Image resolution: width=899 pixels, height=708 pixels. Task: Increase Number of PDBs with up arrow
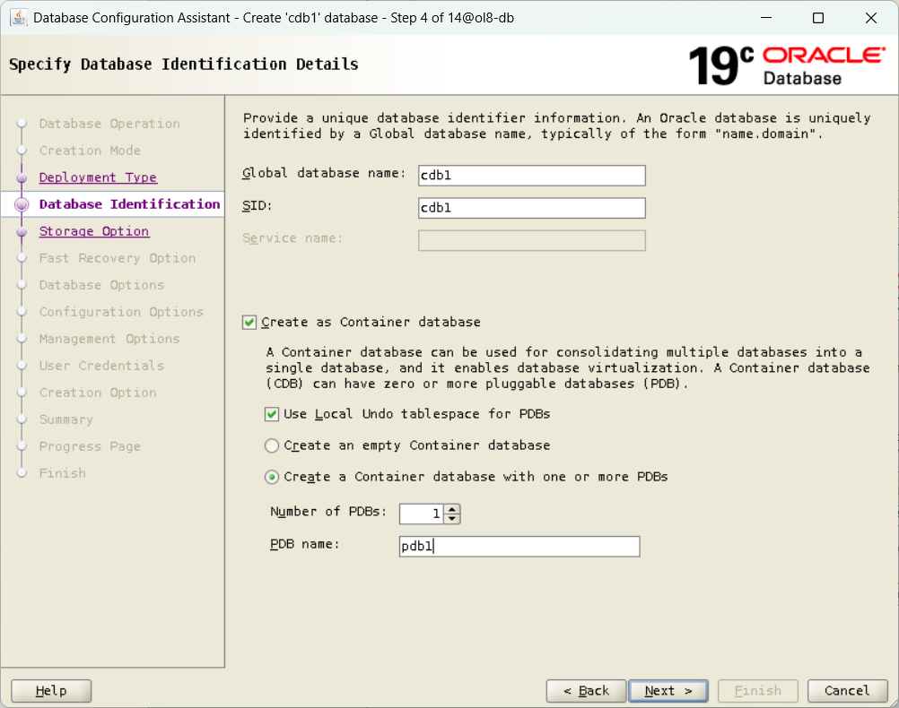click(x=452, y=509)
